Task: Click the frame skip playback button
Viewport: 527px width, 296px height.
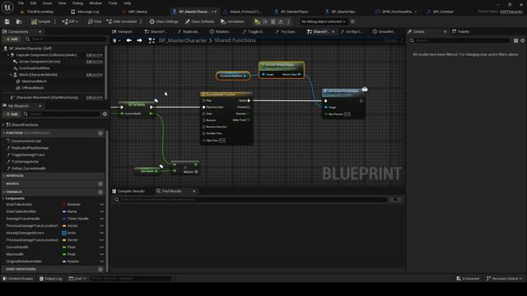Action: click(x=265, y=21)
